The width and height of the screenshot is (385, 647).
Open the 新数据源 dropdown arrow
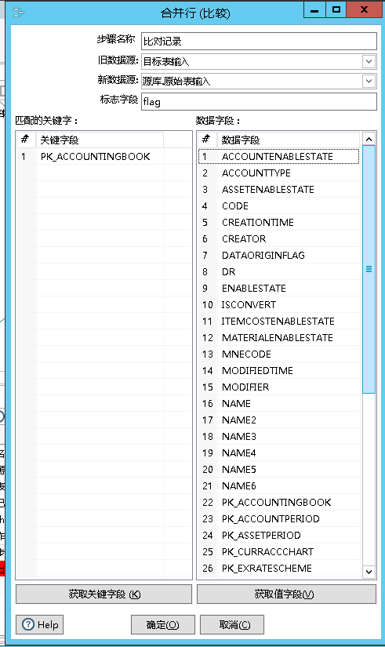pos(369,81)
